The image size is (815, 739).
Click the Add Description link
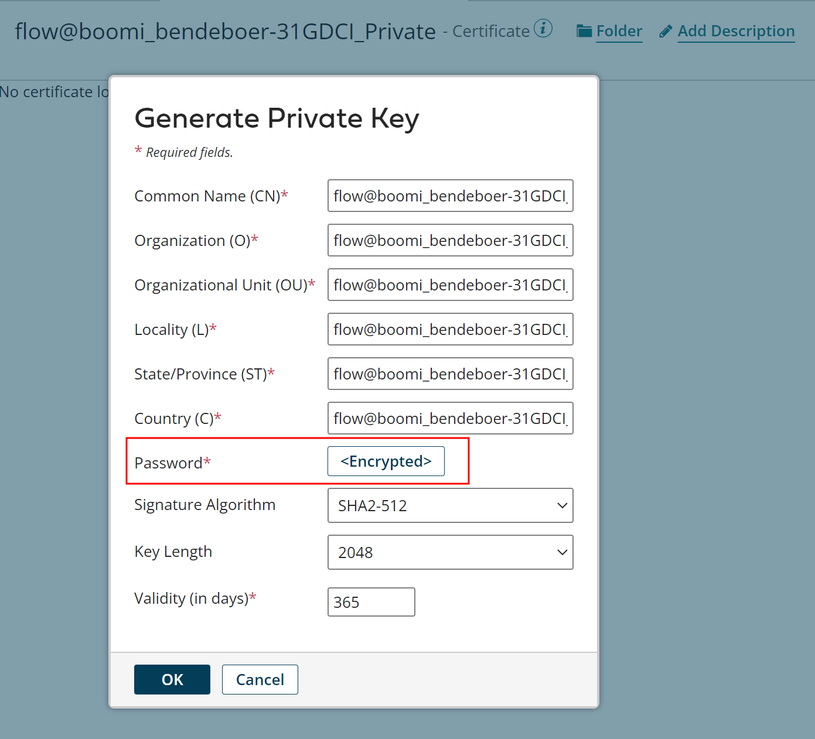736,31
